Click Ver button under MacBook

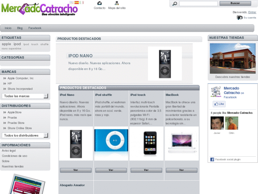pos(181,170)
